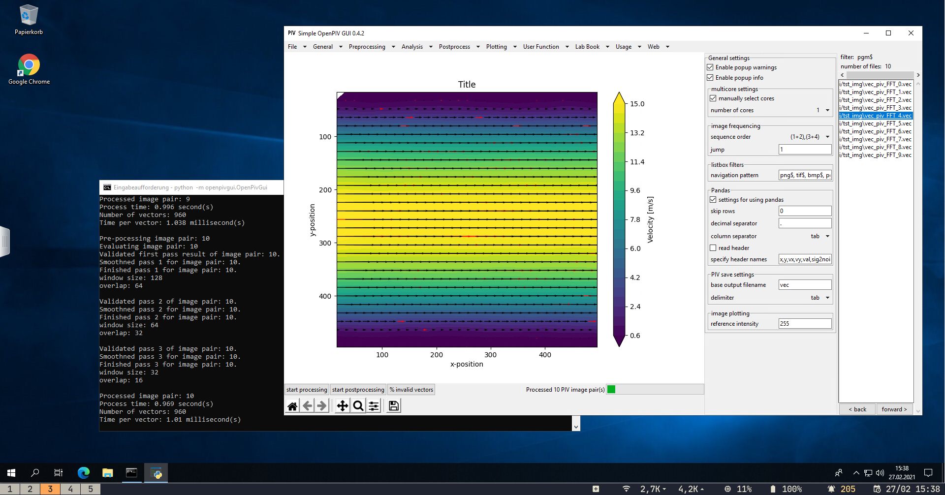Select file vec_piv_FFT_7.vec in the list
The width and height of the screenshot is (945, 495).
tap(875, 139)
